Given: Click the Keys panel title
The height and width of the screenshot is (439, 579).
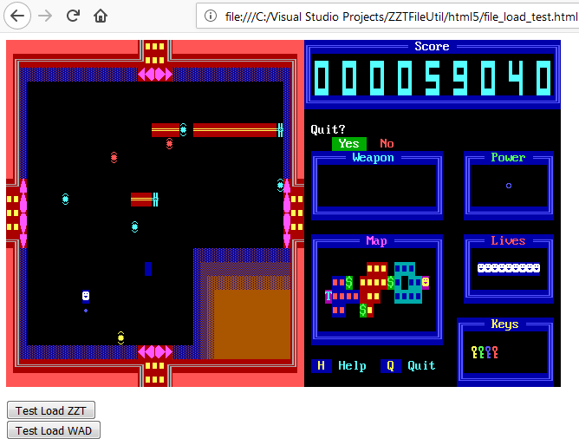Looking at the screenshot, I should [x=504, y=324].
